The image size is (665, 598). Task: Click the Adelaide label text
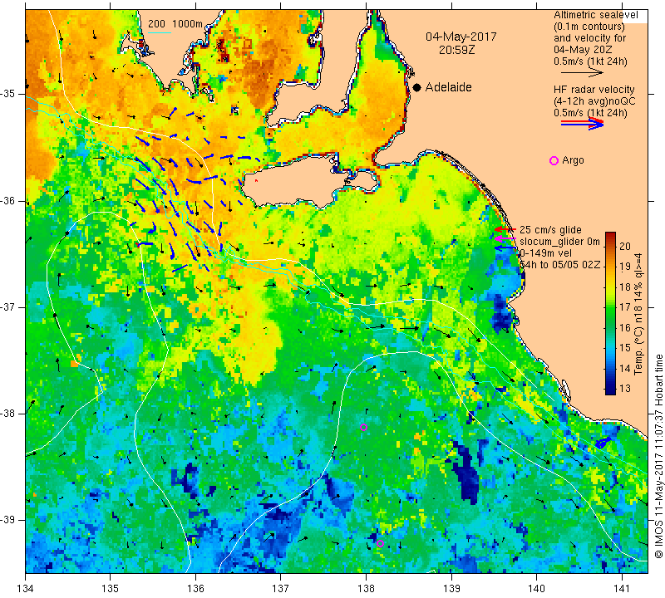point(448,87)
